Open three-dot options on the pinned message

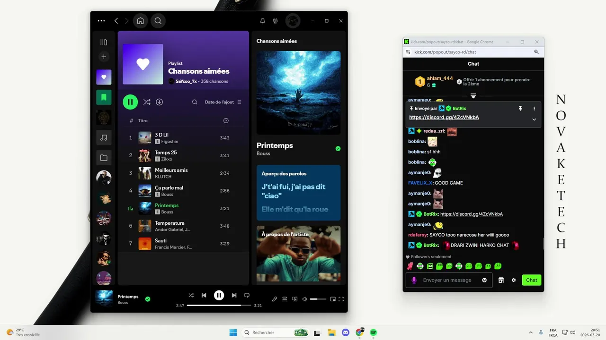click(x=534, y=108)
